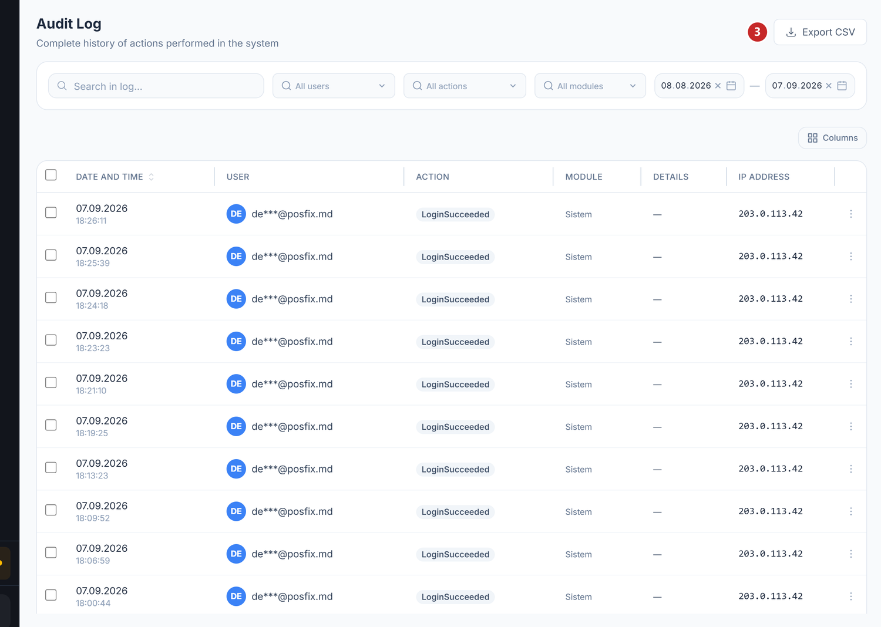The width and height of the screenshot is (881, 627).
Task: Open the calendar picker for start date 08.08.2026
Action: [731, 86]
